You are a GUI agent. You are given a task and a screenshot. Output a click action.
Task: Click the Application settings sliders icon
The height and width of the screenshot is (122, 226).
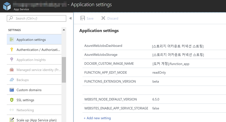[12, 40]
